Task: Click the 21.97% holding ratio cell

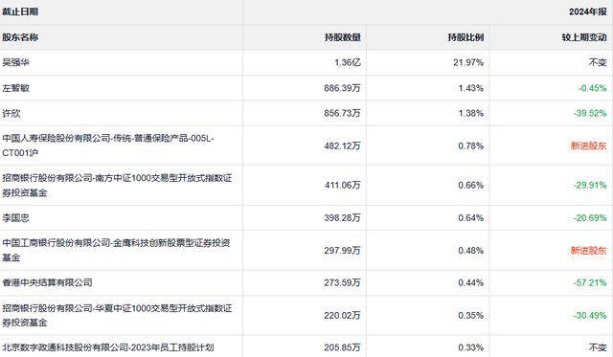Action: click(x=468, y=62)
